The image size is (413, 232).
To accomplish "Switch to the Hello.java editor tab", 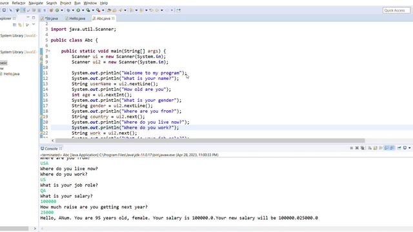I will click(76, 19).
